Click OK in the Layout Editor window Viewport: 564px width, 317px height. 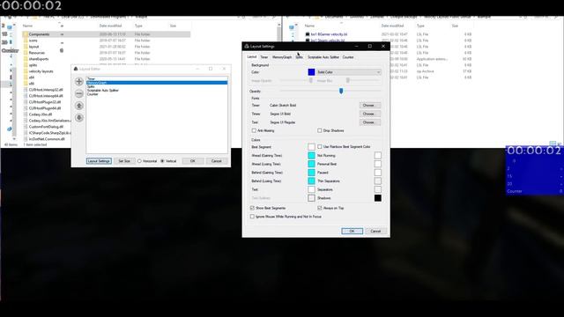193,161
